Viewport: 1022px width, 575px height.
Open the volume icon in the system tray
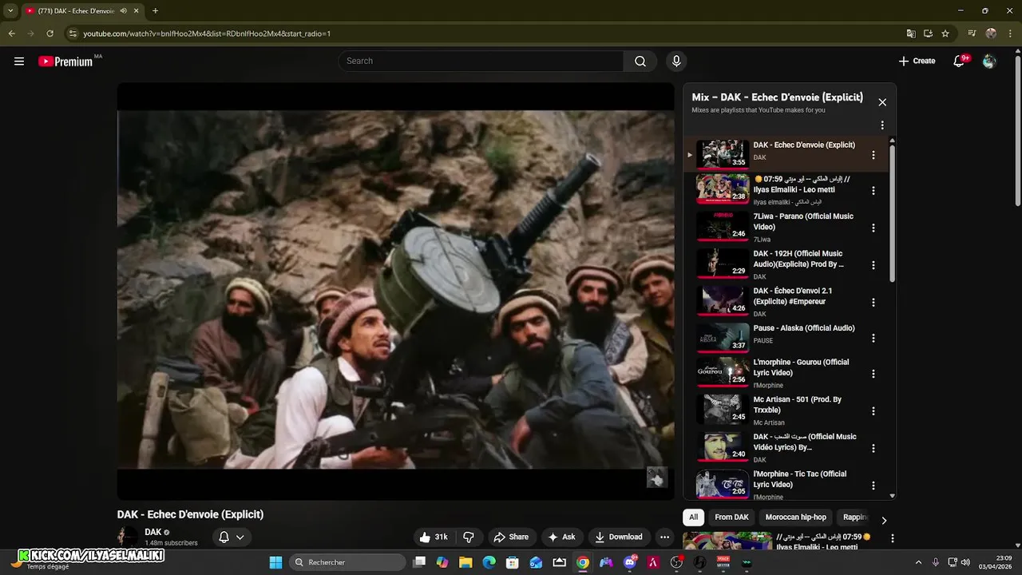pos(965,562)
